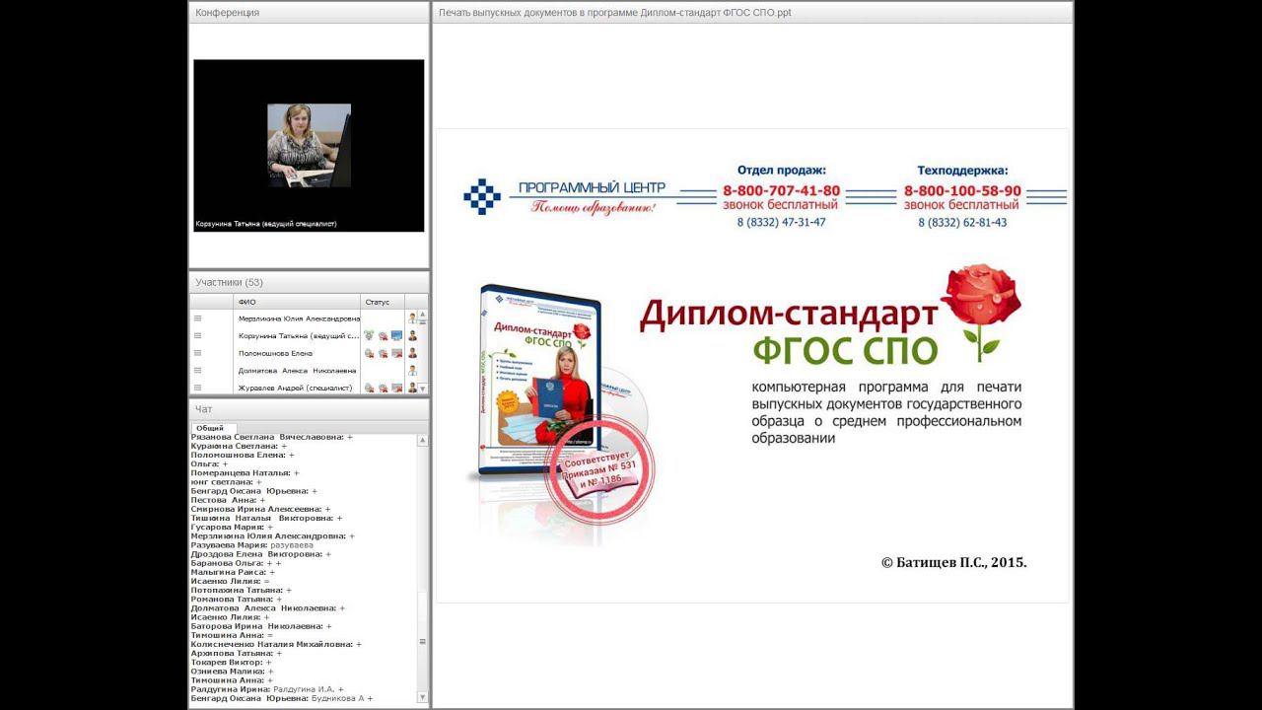This screenshot has height=710, width=1262.
Task: Open row menu icon for Мерзликина Юлия Александровна
Action: click(x=197, y=319)
